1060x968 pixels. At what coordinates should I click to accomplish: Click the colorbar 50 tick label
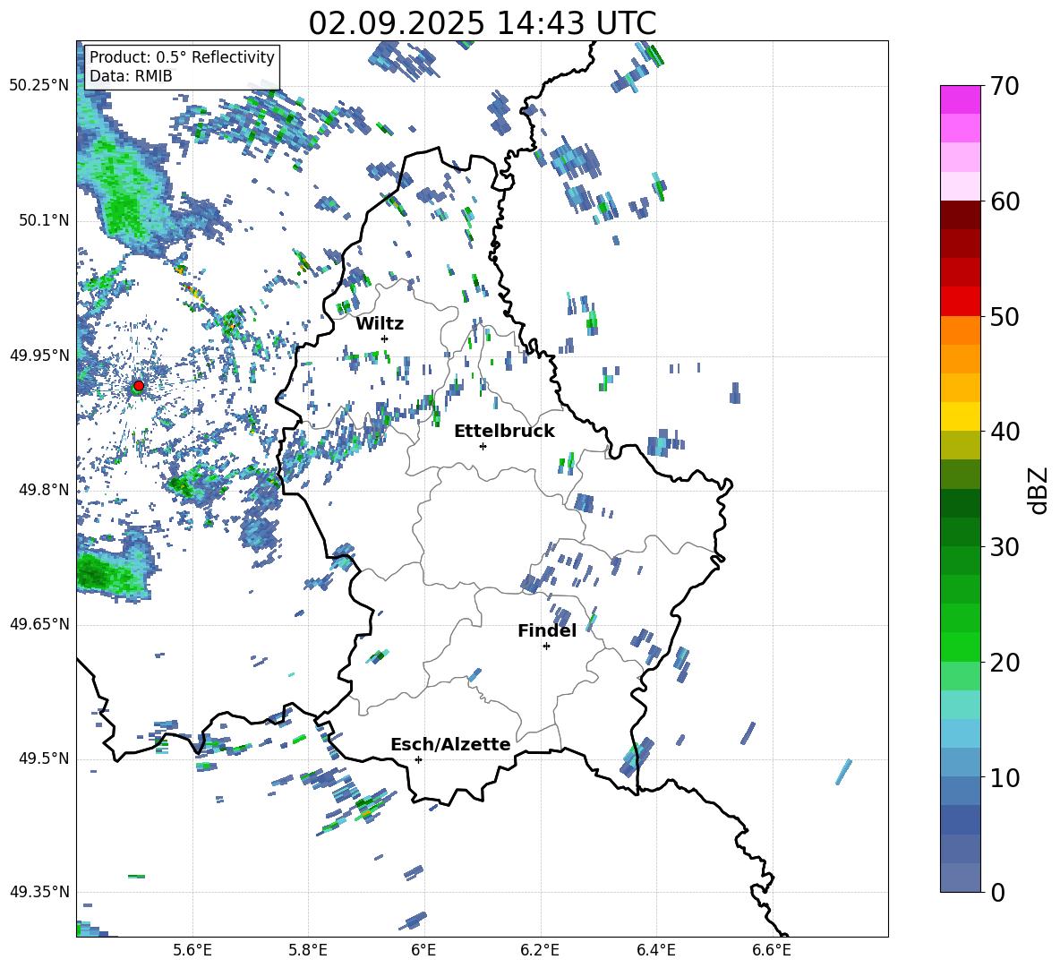(x=1004, y=316)
